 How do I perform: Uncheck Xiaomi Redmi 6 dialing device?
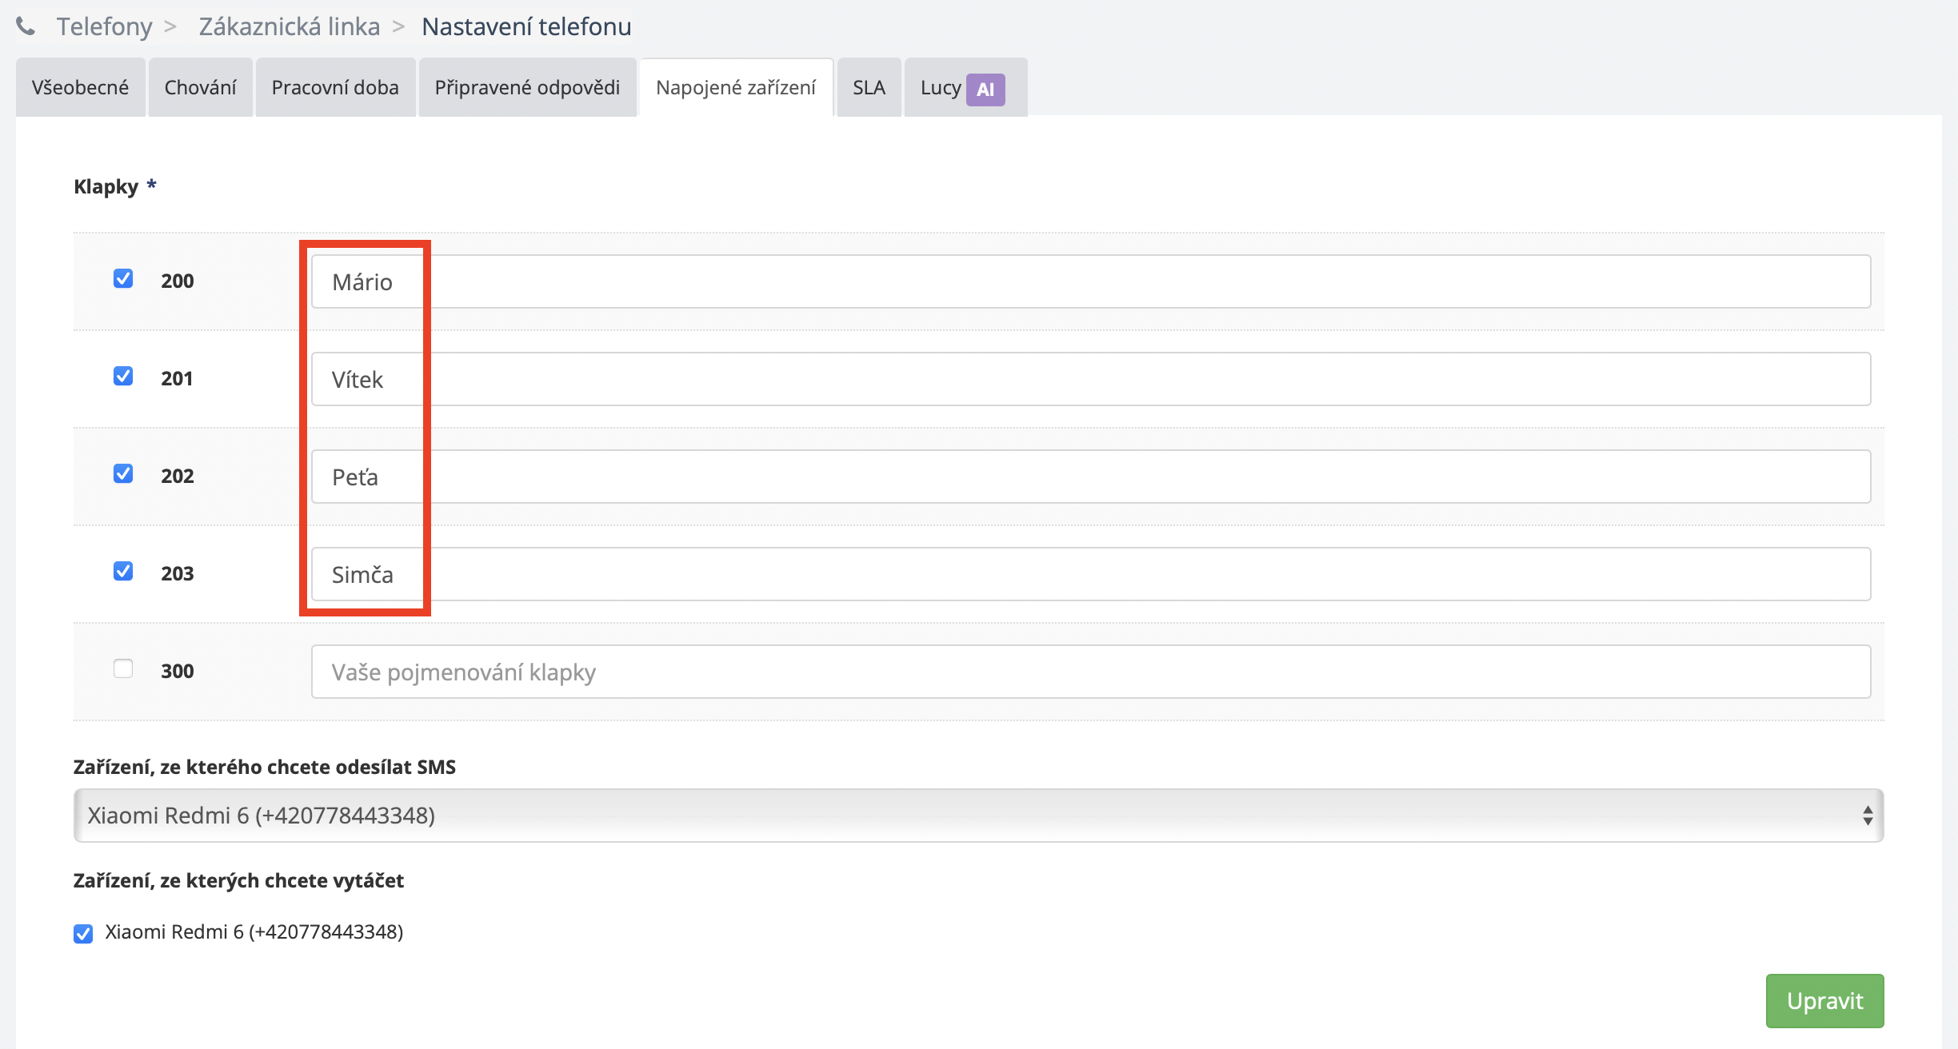tap(83, 933)
